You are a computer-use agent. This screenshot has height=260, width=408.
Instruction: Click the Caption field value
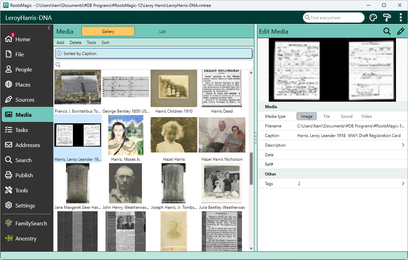pyautogui.click(x=349, y=135)
